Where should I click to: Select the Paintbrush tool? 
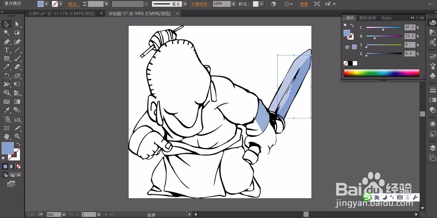pos(17,59)
